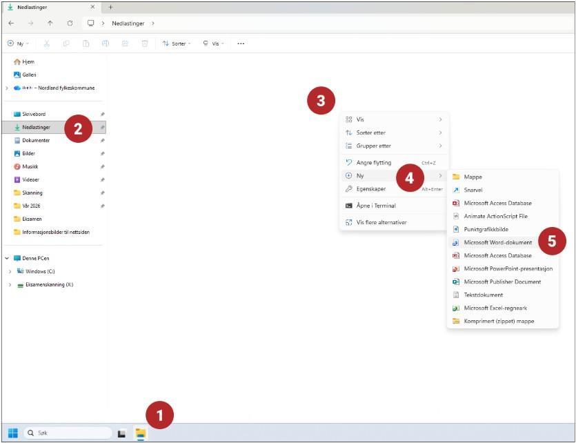Image resolution: width=576 pixels, height=443 pixels.
Task: Open Dokumenter folder in sidebar
Action: 36,140
